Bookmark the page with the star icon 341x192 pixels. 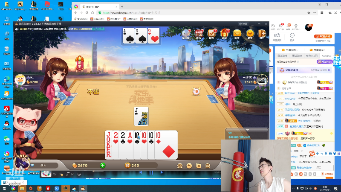click(x=309, y=13)
